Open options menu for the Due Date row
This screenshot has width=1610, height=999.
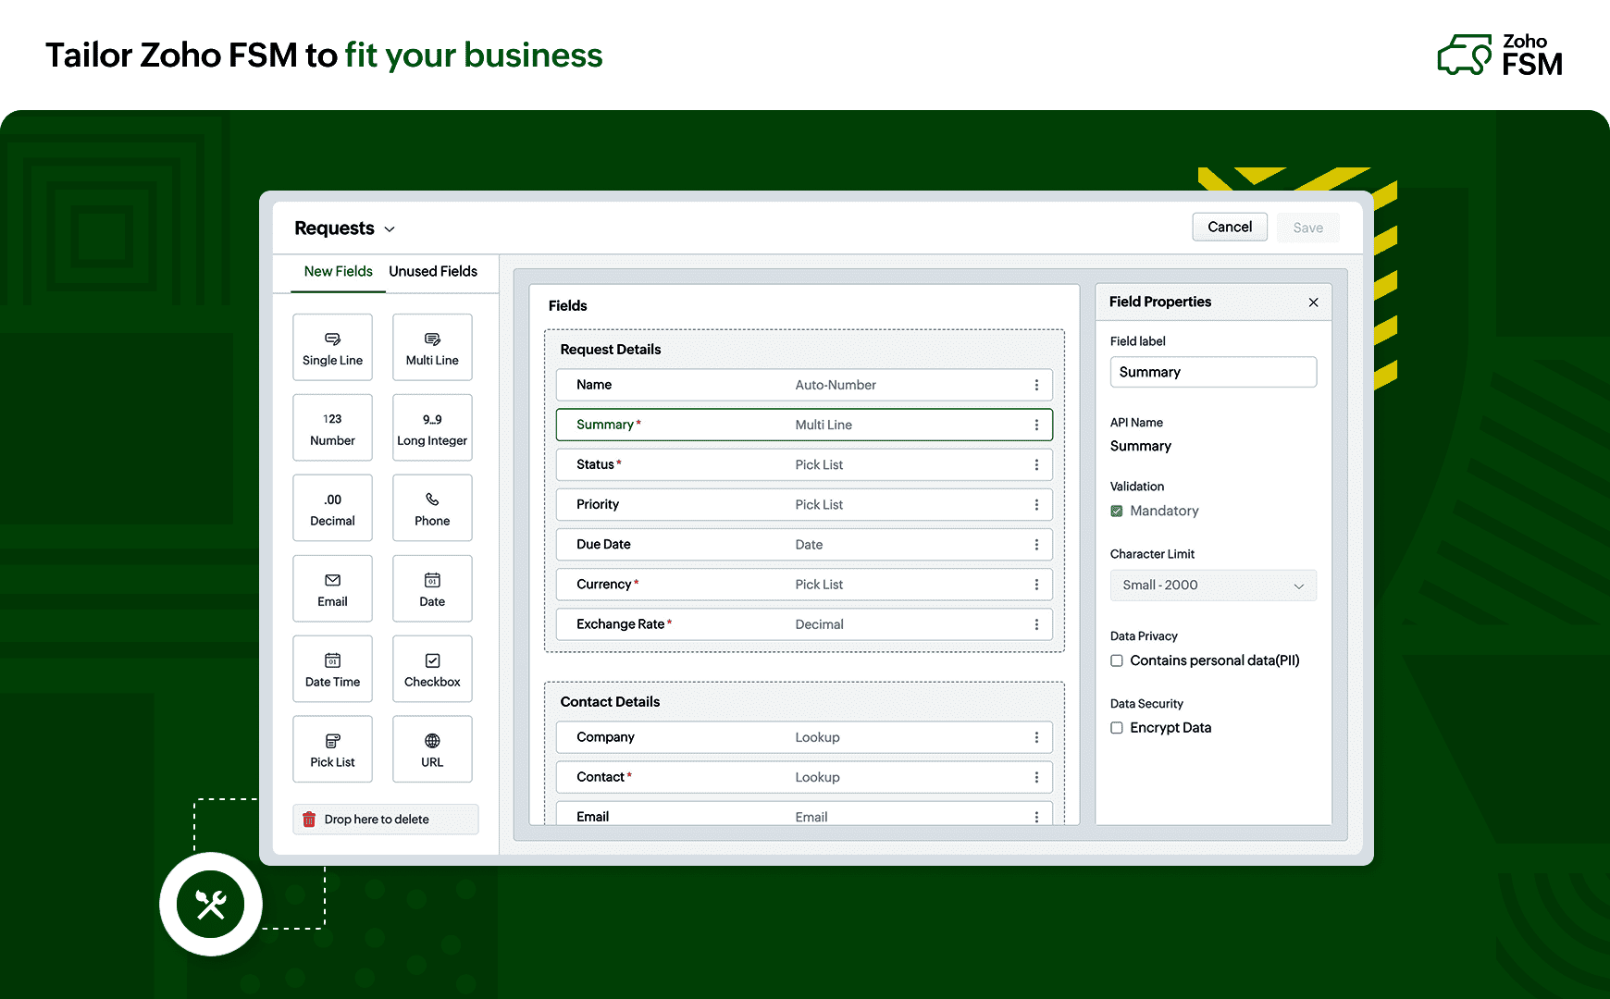click(1036, 545)
